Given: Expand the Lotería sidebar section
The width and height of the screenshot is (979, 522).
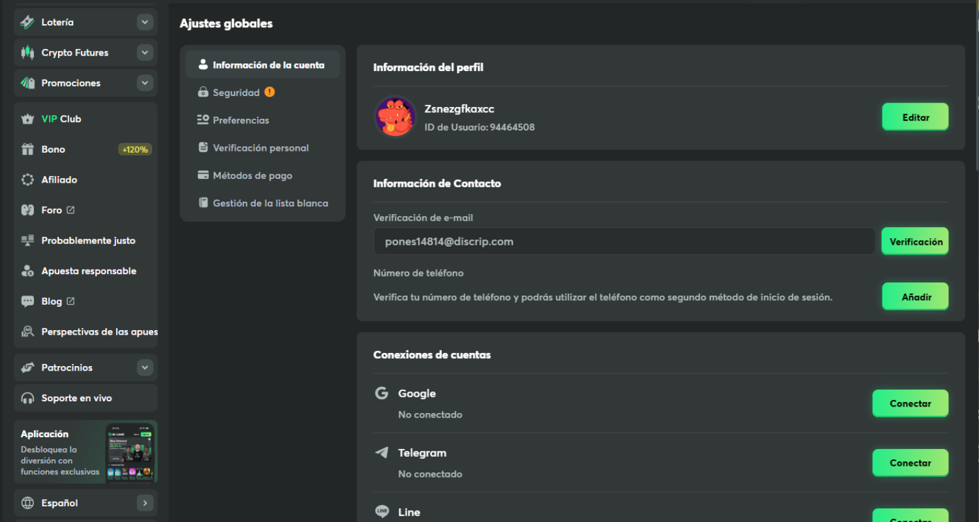Looking at the screenshot, I should (144, 22).
